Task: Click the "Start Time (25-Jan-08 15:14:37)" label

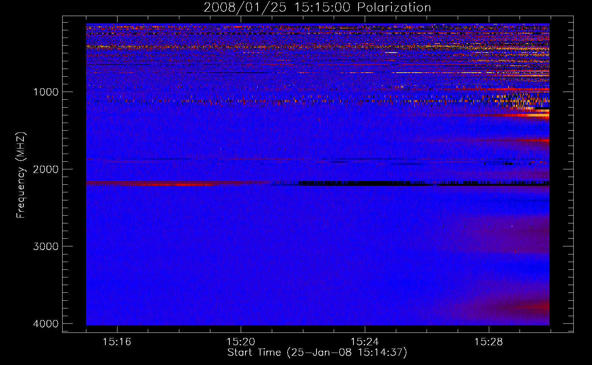Action: 317,353
